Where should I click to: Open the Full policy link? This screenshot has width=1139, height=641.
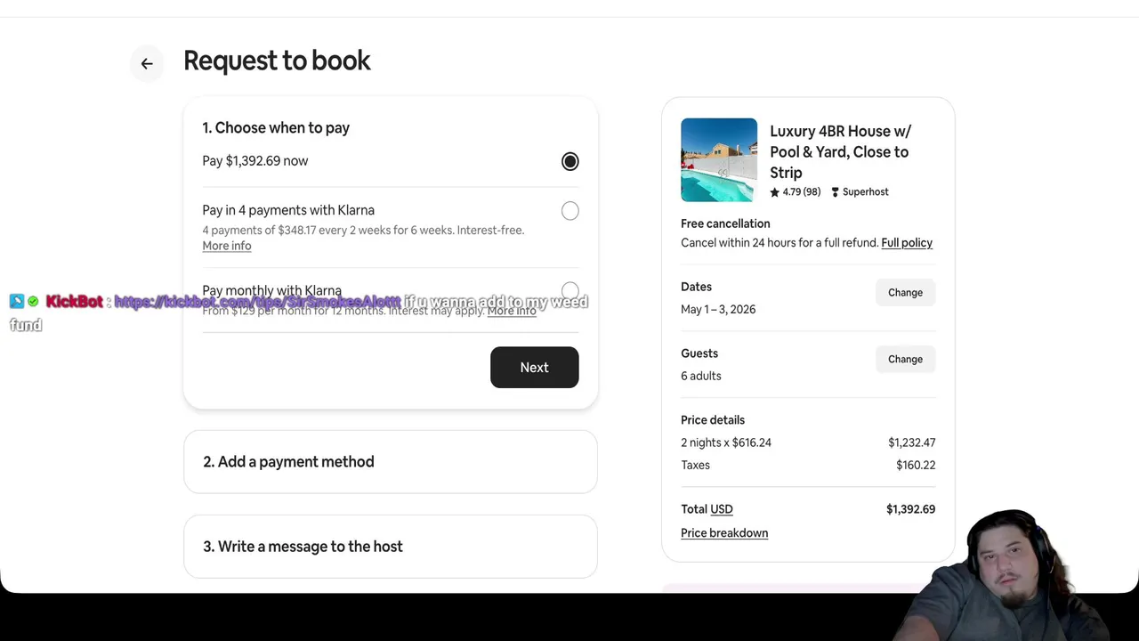pyautogui.click(x=906, y=243)
